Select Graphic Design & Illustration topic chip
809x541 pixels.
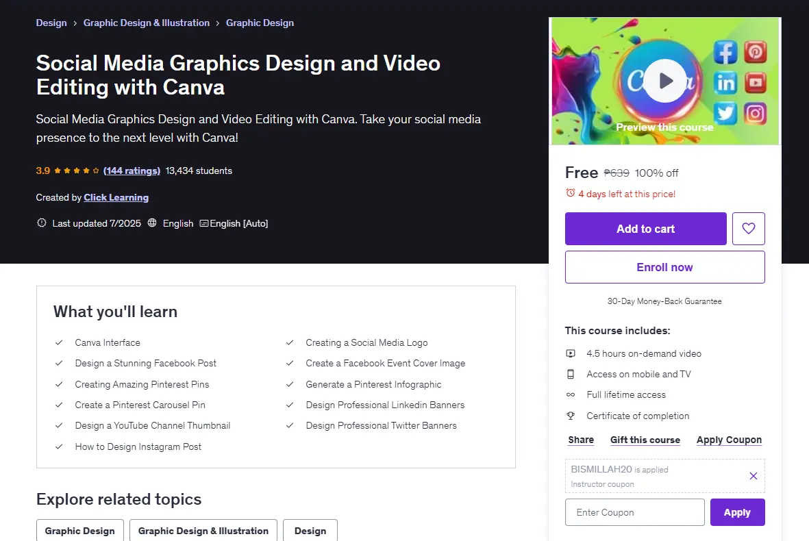coord(203,530)
